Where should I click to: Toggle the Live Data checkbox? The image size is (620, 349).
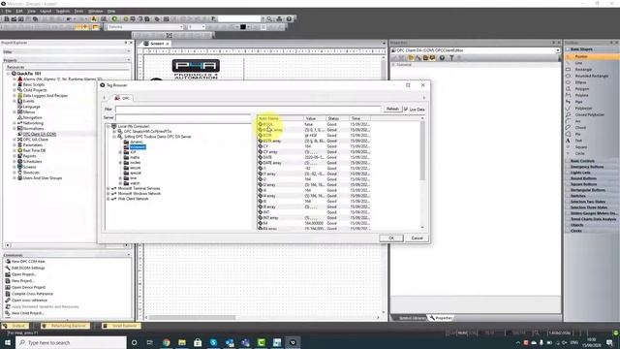coord(406,110)
